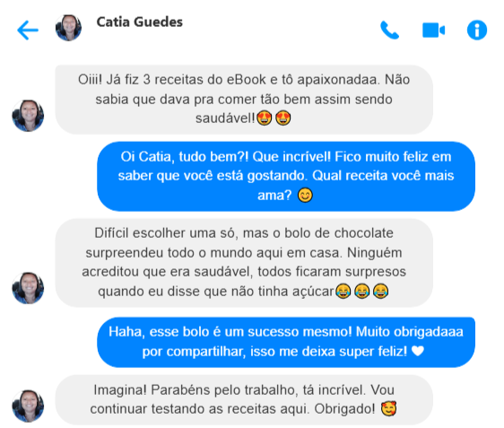Click avatar beside the bolo de chocolate message
Image resolution: width=504 pixels, height=428 pixels.
point(28,288)
